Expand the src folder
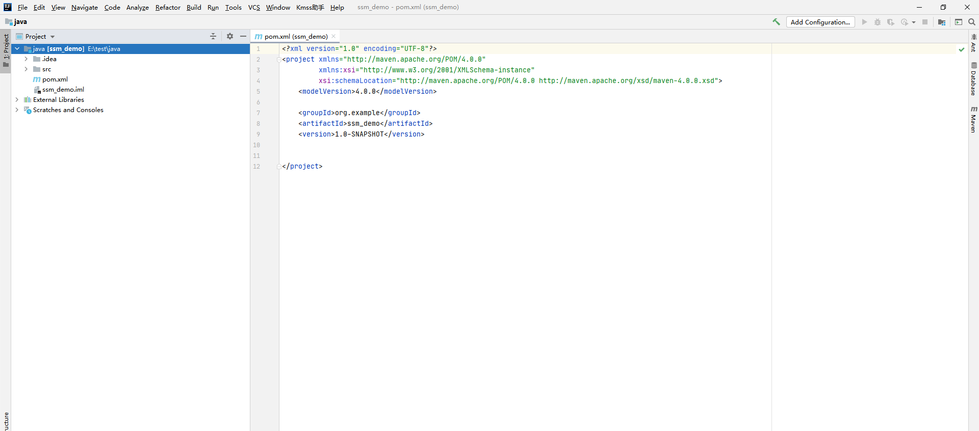This screenshot has height=431, width=979. pyautogui.click(x=27, y=69)
